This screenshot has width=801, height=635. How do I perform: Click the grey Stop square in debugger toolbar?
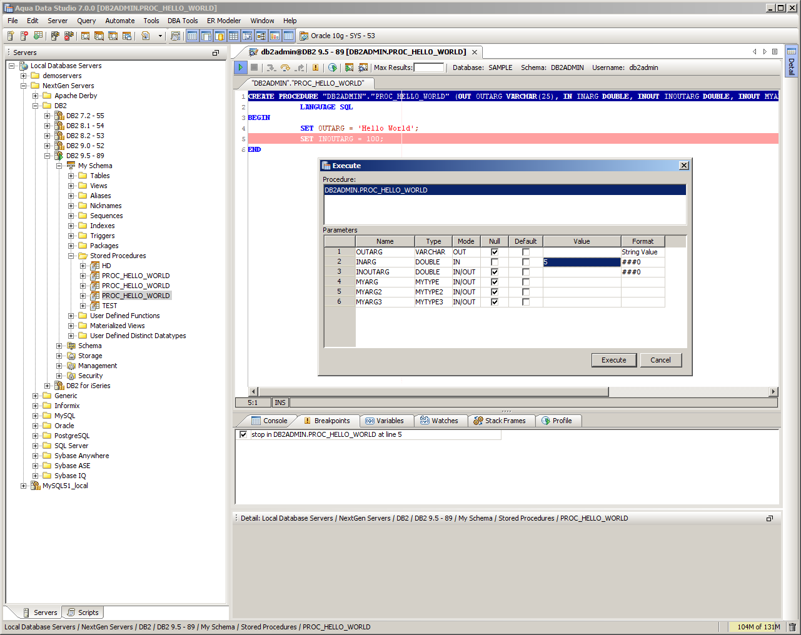coord(254,67)
